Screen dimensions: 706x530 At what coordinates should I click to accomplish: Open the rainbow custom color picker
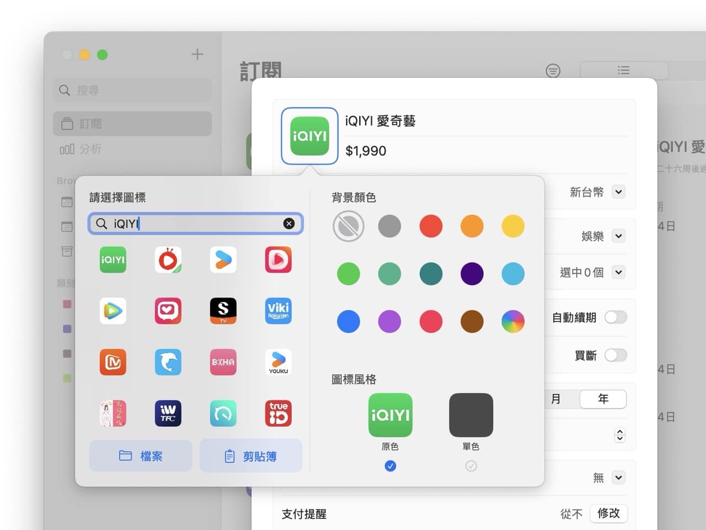click(x=513, y=321)
